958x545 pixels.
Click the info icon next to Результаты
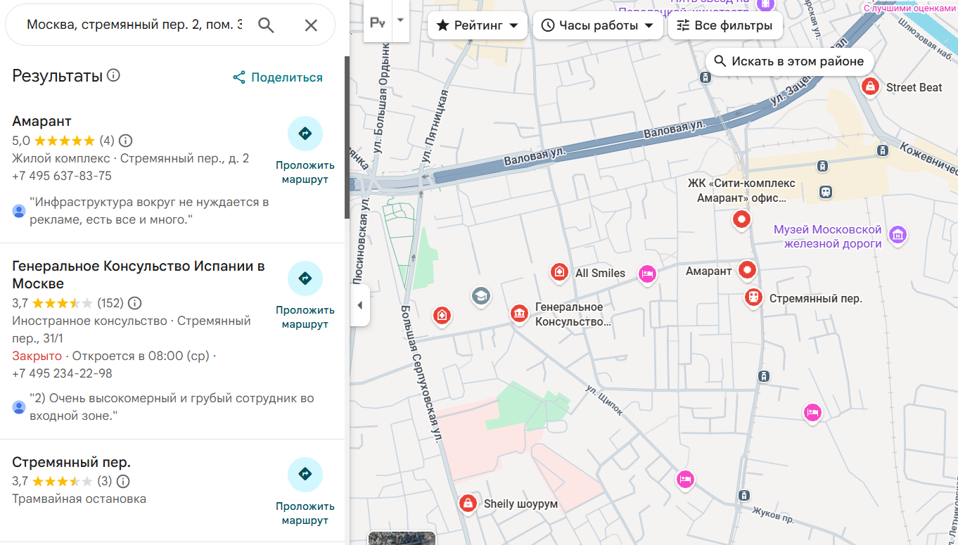tap(113, 75)
